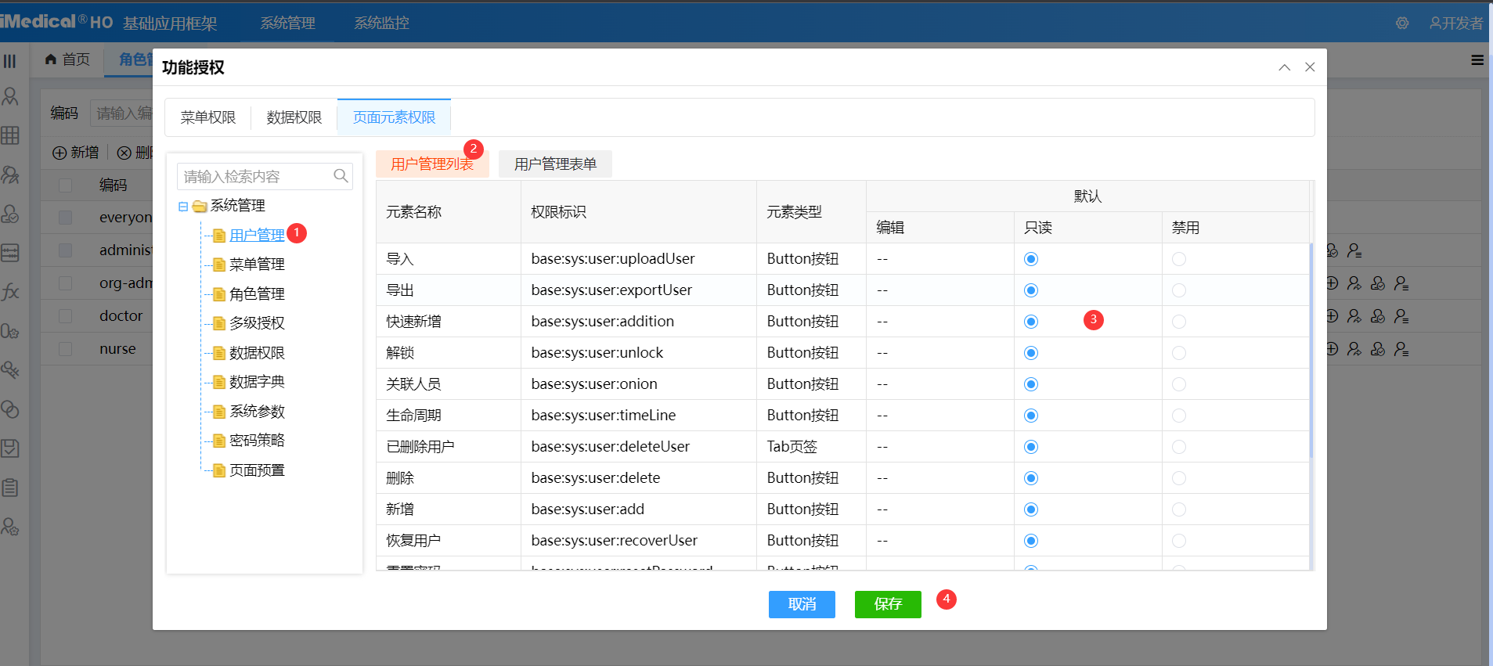Screen dimensions: 1493x666
Task: Click the last action icon in doctor row
Action: pos(1401,316)
